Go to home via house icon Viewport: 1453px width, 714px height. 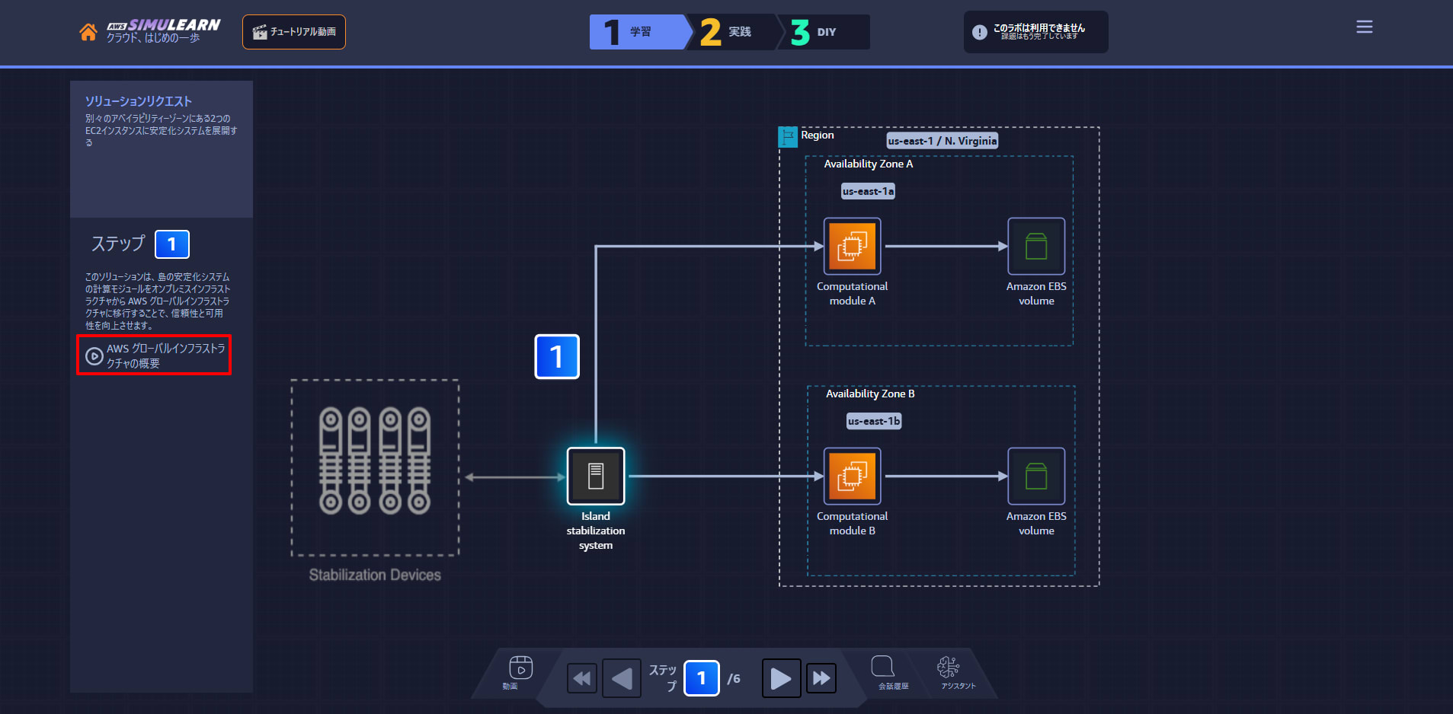[88, 32]
